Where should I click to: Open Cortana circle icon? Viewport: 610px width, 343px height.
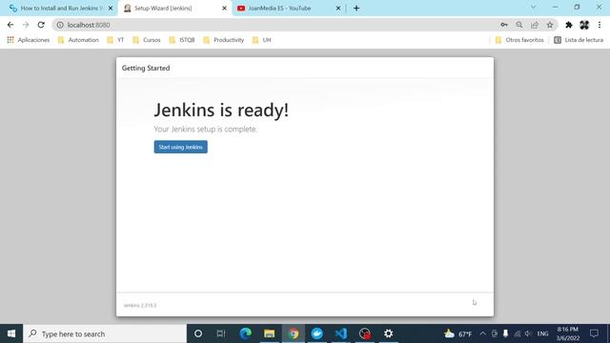(198, 333)
